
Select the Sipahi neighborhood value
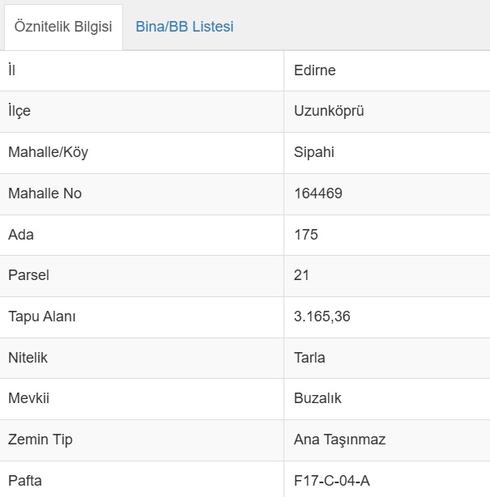coord(314,152)
